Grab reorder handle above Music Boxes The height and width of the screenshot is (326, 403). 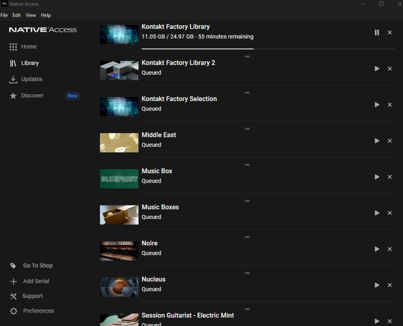coord(247,201)
